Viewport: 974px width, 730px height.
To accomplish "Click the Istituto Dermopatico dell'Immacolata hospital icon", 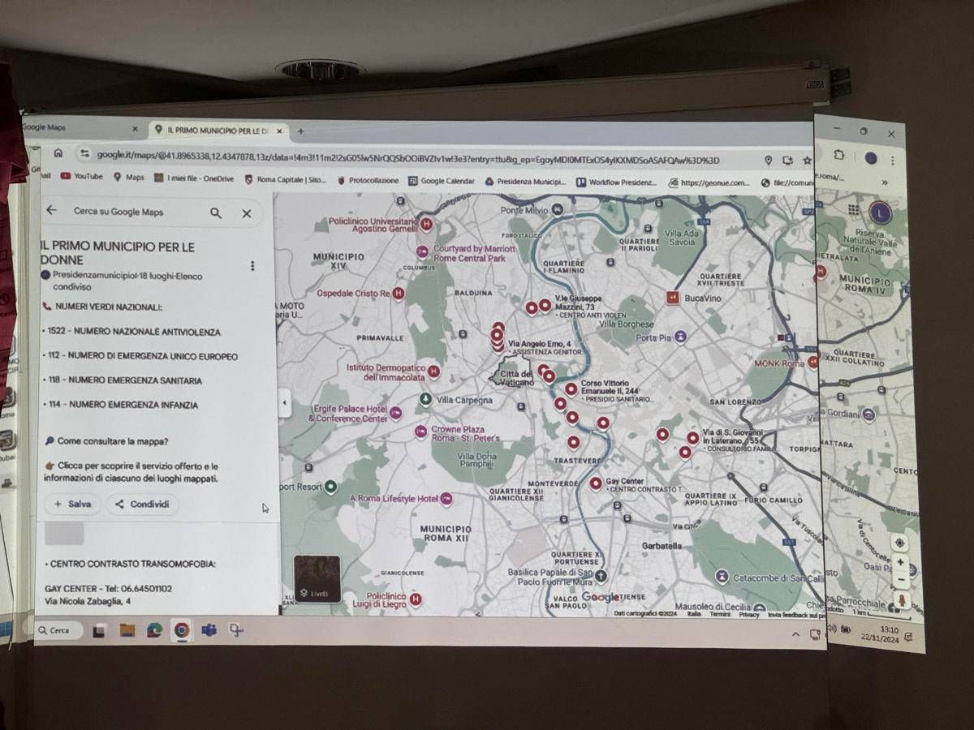I will pos(433,371).
